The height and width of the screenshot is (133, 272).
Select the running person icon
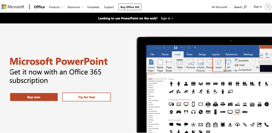coord(201,91)
